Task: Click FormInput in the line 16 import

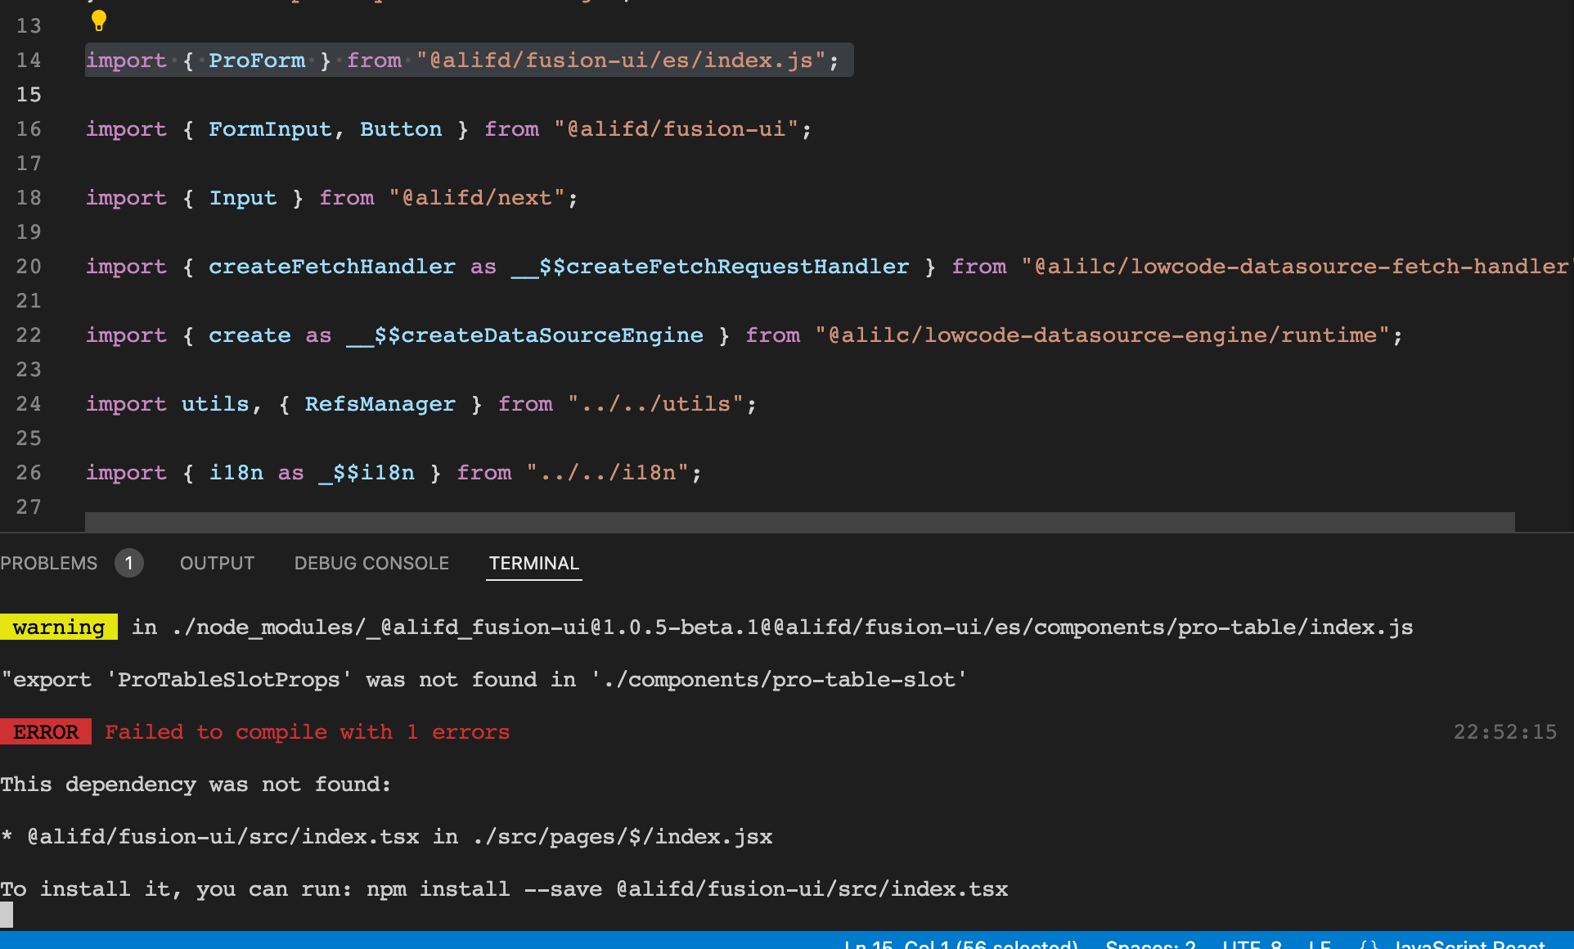Action: [270, 129]
